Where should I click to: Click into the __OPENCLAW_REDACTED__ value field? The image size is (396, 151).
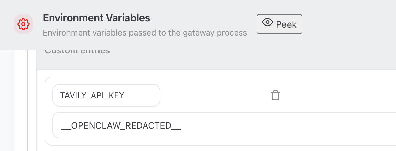point(224,125)
